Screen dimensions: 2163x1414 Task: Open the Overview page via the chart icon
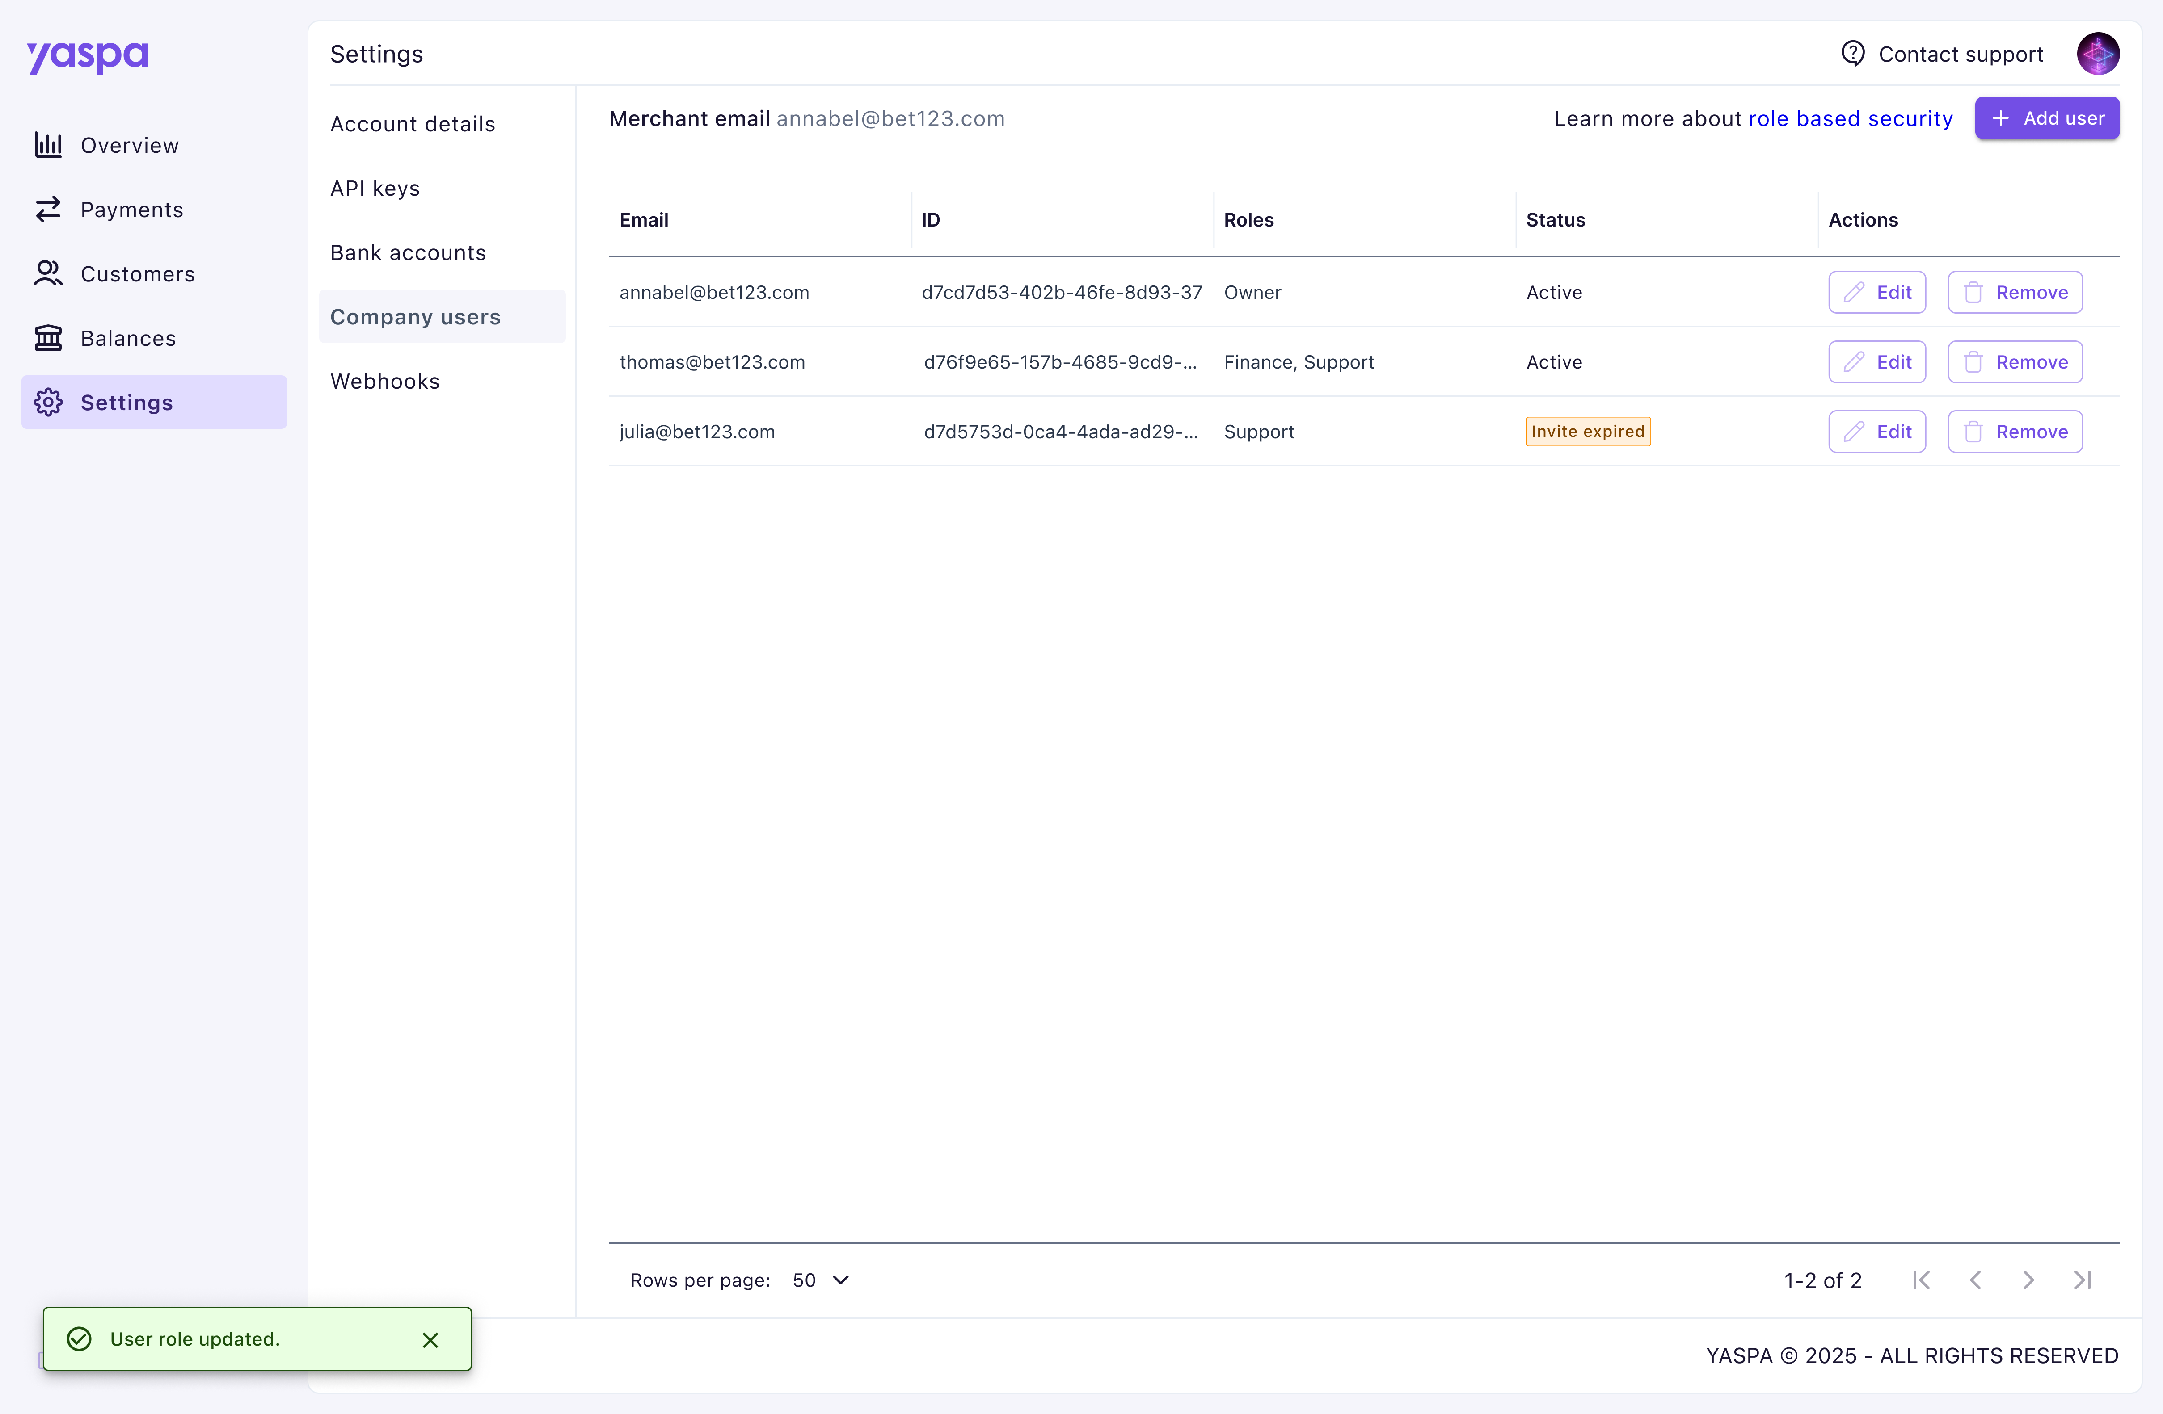[x=48, y=145]
